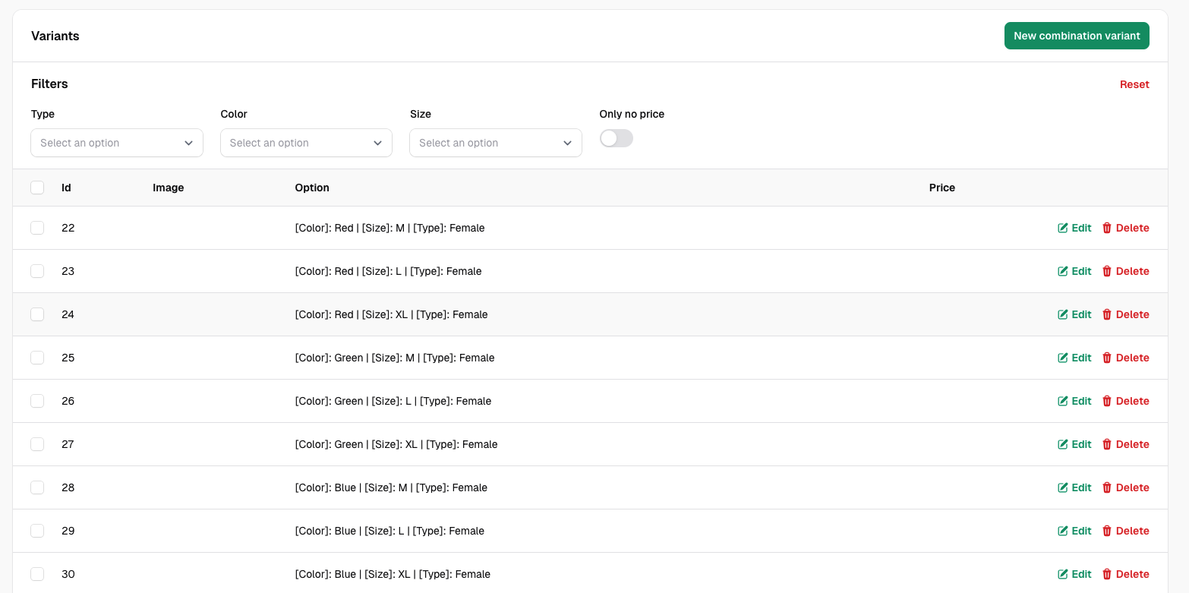The width and height of the screenshot is (1189, 593).
Task: Click the trash icon for variant 30
Action: [x=1107, y=574]
